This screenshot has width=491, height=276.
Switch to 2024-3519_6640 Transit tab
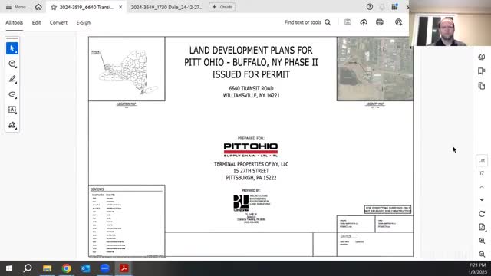pos(86,7)
